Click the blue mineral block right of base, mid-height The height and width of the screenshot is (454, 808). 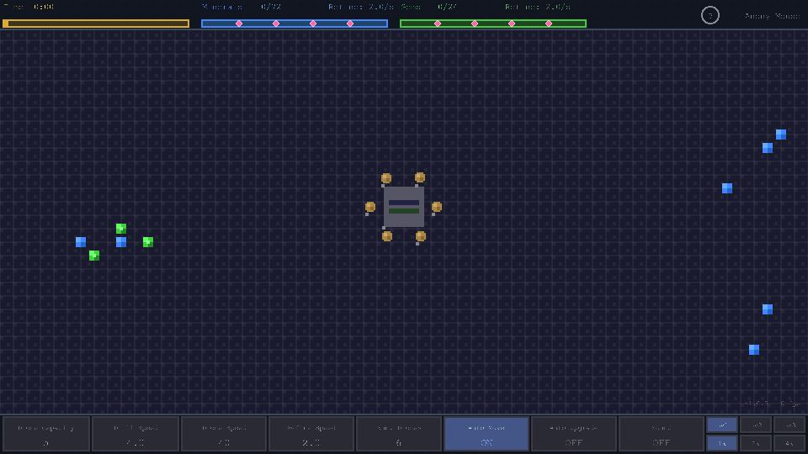(727, 188)
